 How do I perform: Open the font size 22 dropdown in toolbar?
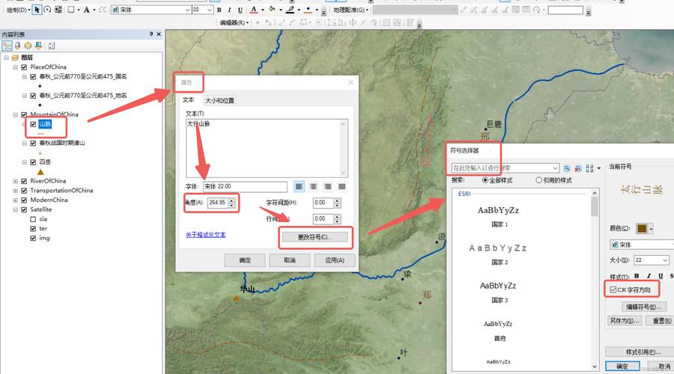(x=210, y=10)
